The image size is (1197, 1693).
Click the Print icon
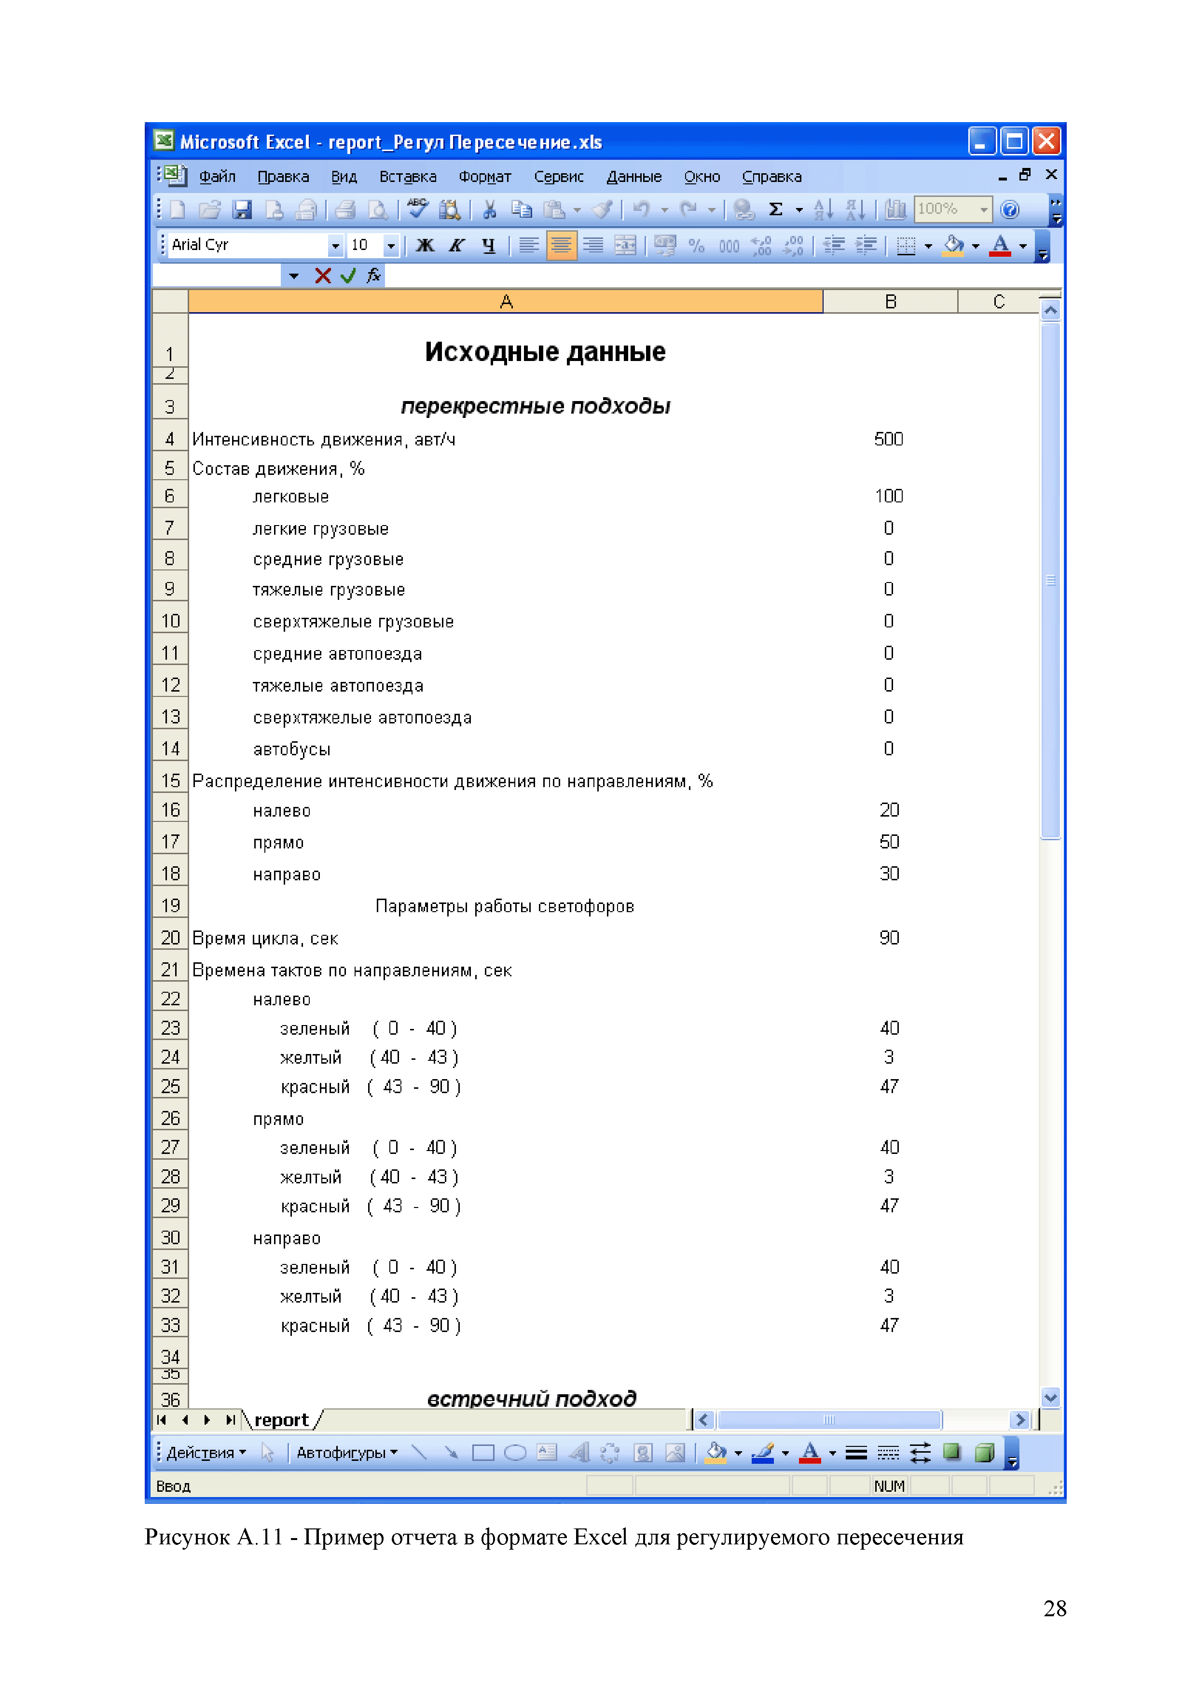coord(345,210)
